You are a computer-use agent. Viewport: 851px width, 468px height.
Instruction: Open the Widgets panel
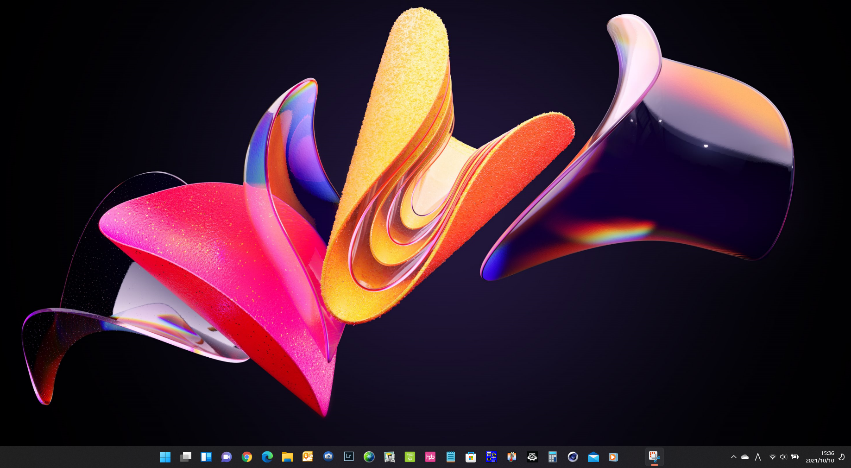point(206,457)
